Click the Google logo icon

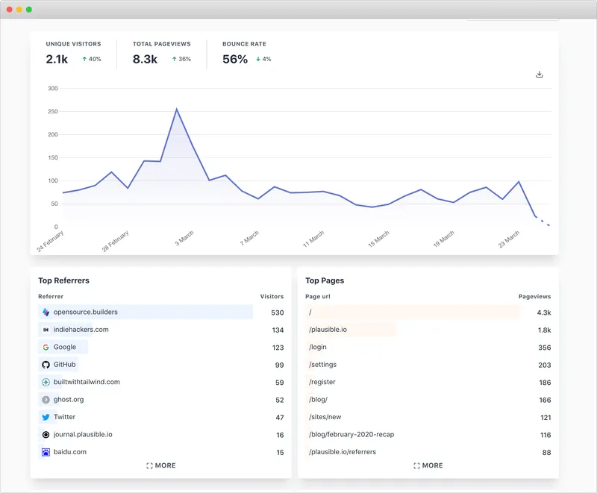point(46,348)
